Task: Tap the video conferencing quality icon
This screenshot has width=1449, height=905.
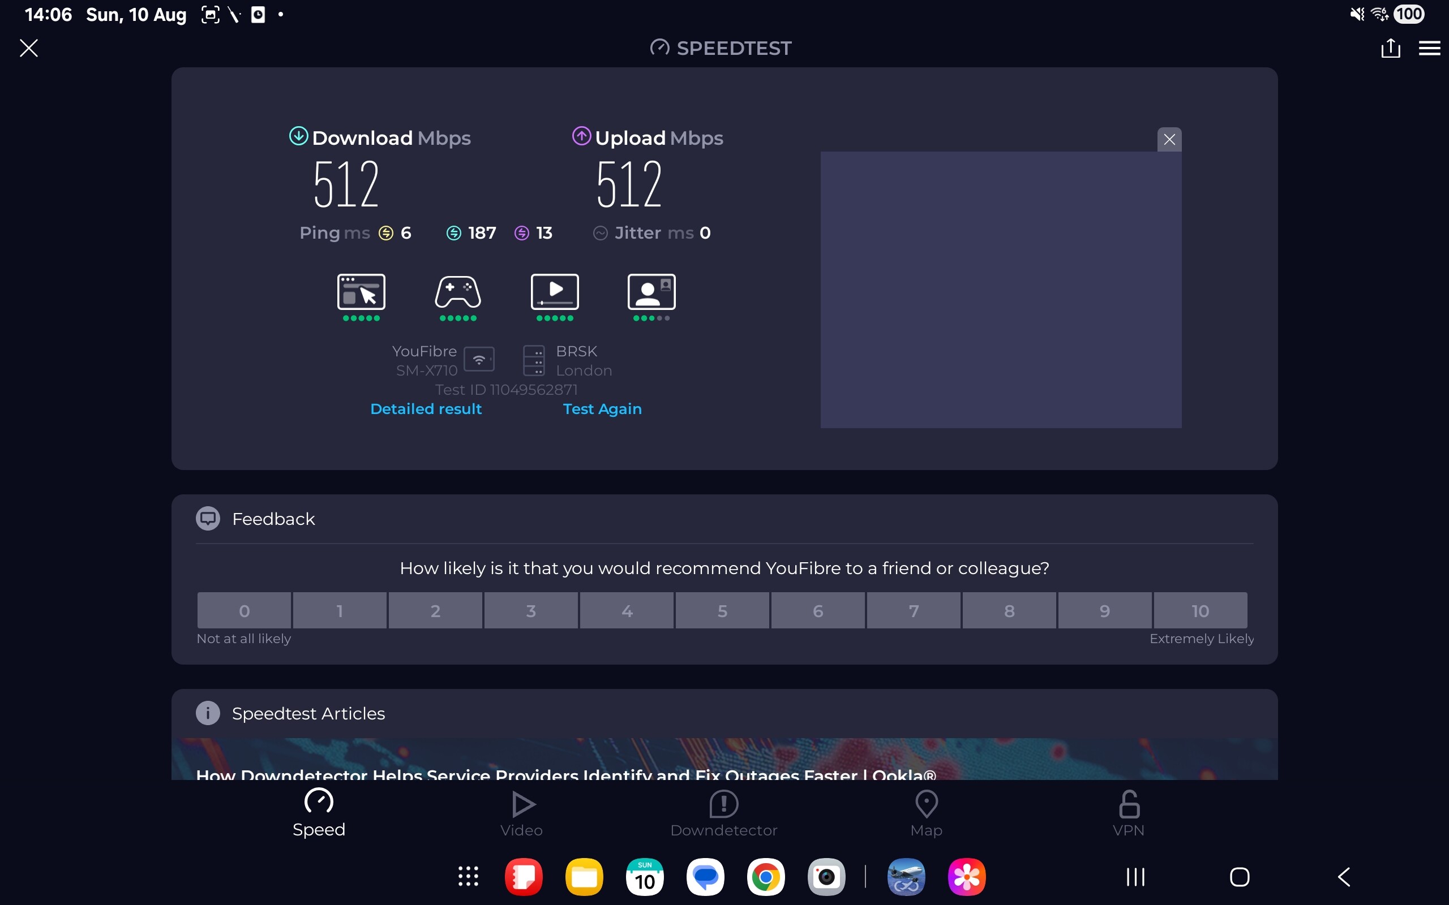Action: point(651,292)
